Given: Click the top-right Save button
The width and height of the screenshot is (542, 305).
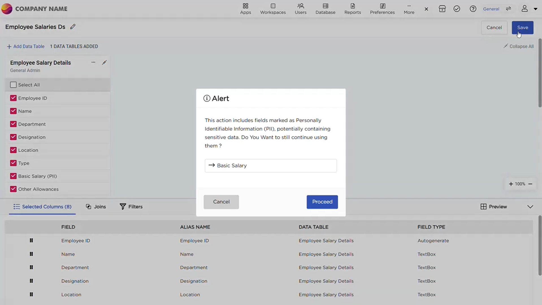Looking at the screenshot, I should point(522,27).
